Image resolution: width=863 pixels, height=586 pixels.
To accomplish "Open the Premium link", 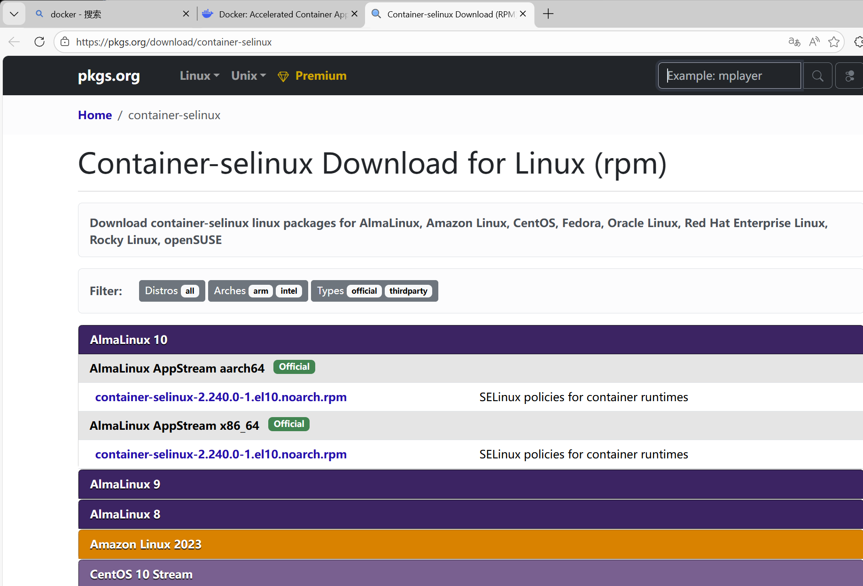I will (321, 76).
